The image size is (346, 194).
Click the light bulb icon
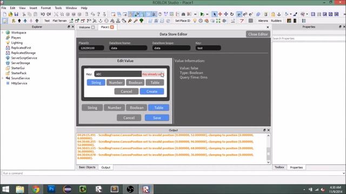point(195,20)
